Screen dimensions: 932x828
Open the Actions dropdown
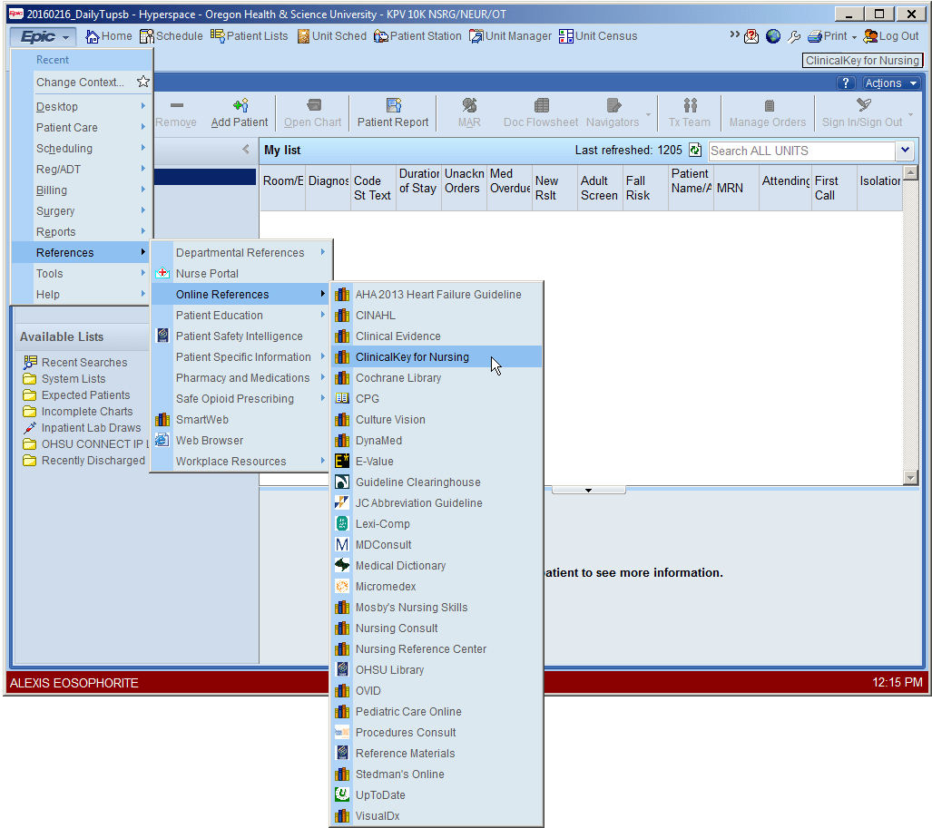pos(891,83)
